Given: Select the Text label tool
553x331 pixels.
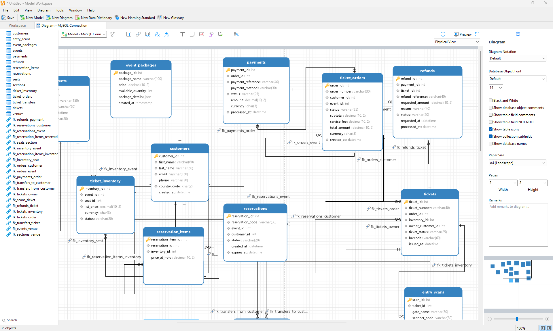Looking at the screenshot, I should coord(183,34).
